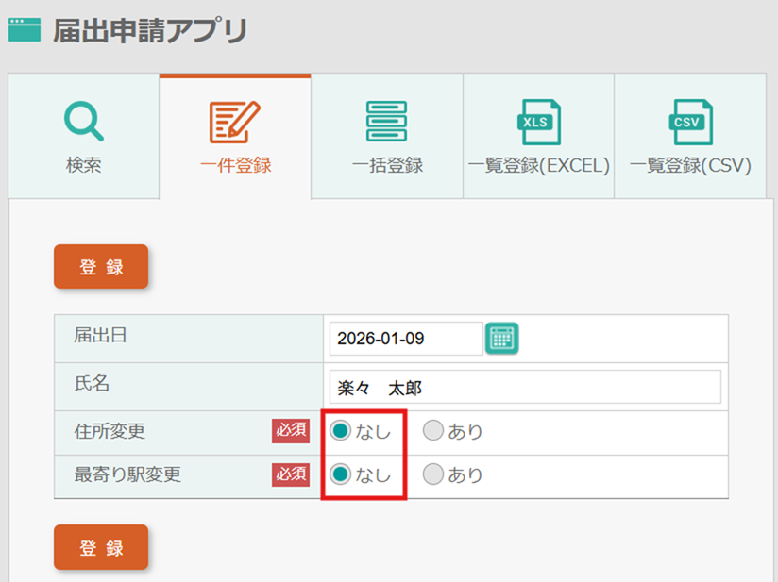
Task: Open the calendar picker next to 届出日
Action: pyautogui.click(x=502, y=339)
